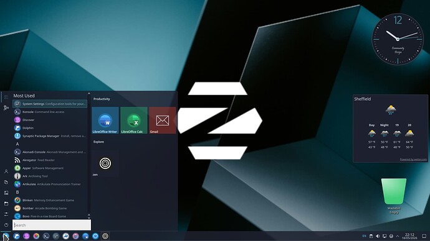Viewport: 430px width, 241px height.
Task: Click the EN keyboard layout indicator
Action: tap(364, 236)
